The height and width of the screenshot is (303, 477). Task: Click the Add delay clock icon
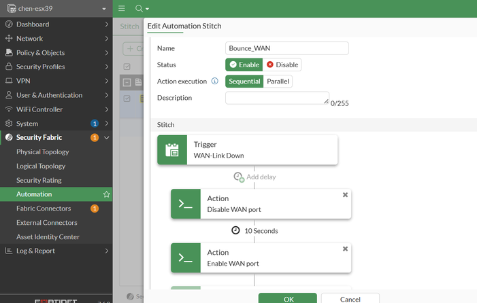point(239,177)
